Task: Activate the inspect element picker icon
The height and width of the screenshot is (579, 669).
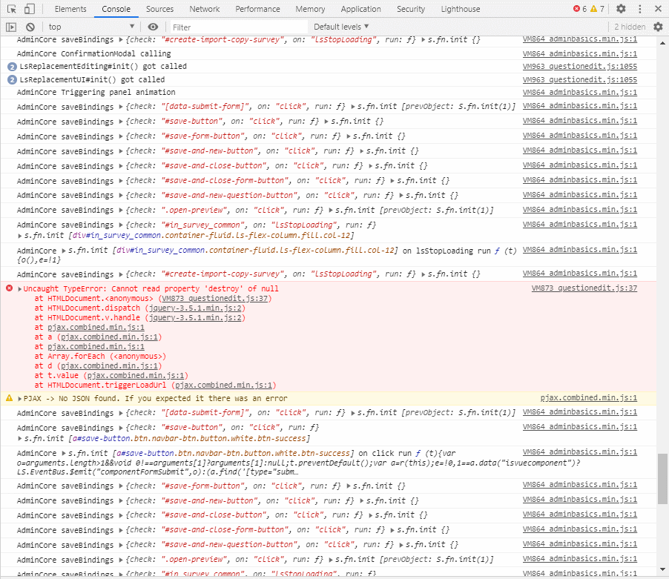Action: (x=12, y=9)
